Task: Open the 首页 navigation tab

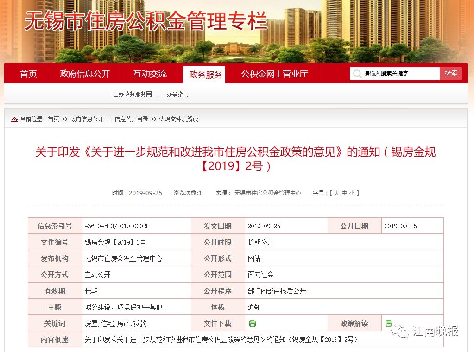Action: 28,74
